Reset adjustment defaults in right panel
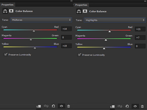 point(127,106)
